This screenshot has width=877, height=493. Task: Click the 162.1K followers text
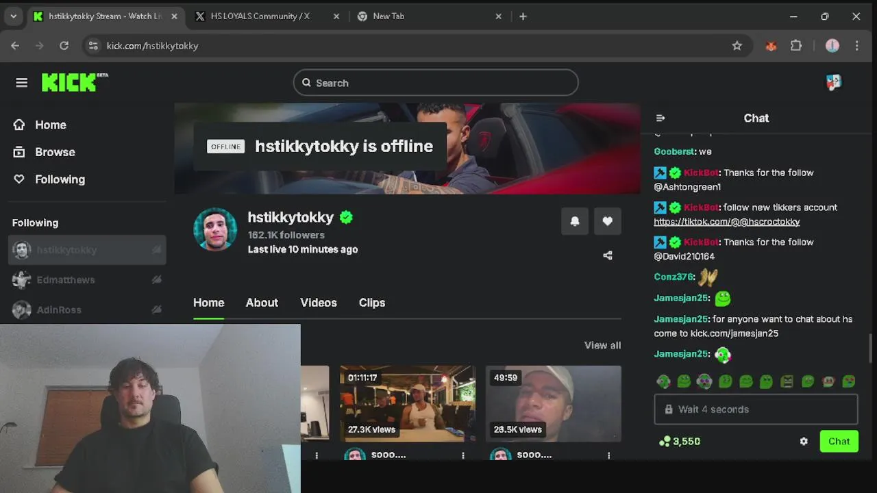(x=286, y=235)
